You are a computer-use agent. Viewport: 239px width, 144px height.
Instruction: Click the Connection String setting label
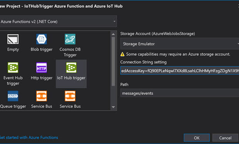tap(143, 62)
